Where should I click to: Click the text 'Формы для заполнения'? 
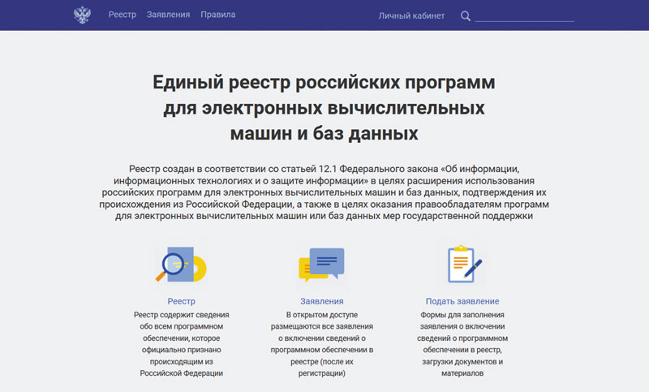[462, 315]
